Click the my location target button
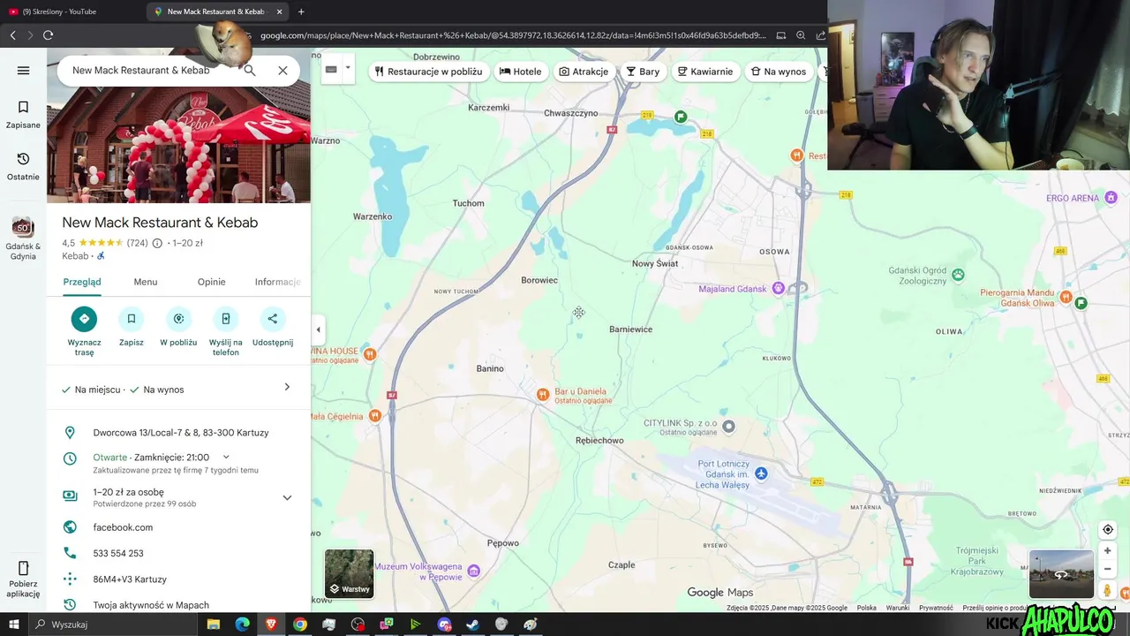1130x636 pixels. [1107, 530]
